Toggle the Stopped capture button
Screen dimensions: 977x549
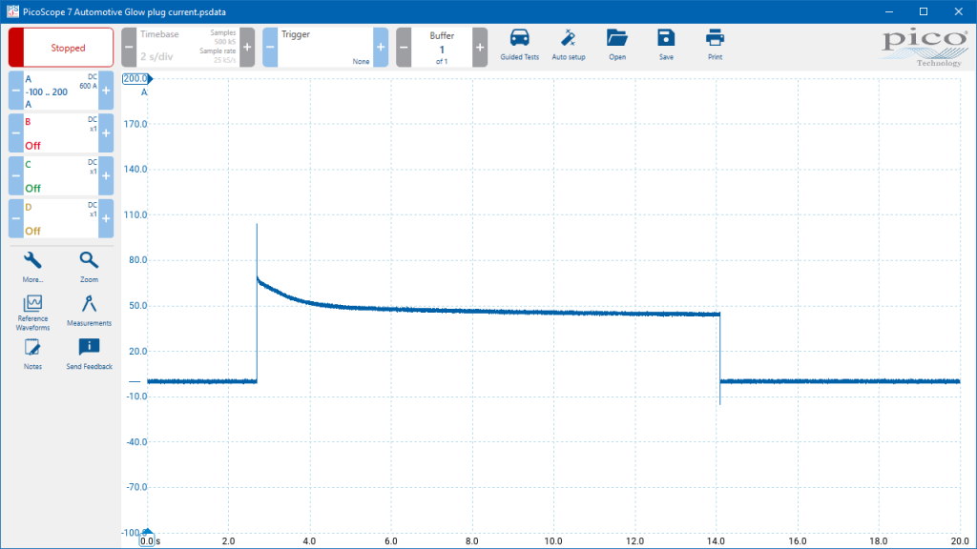click(61, 48)
